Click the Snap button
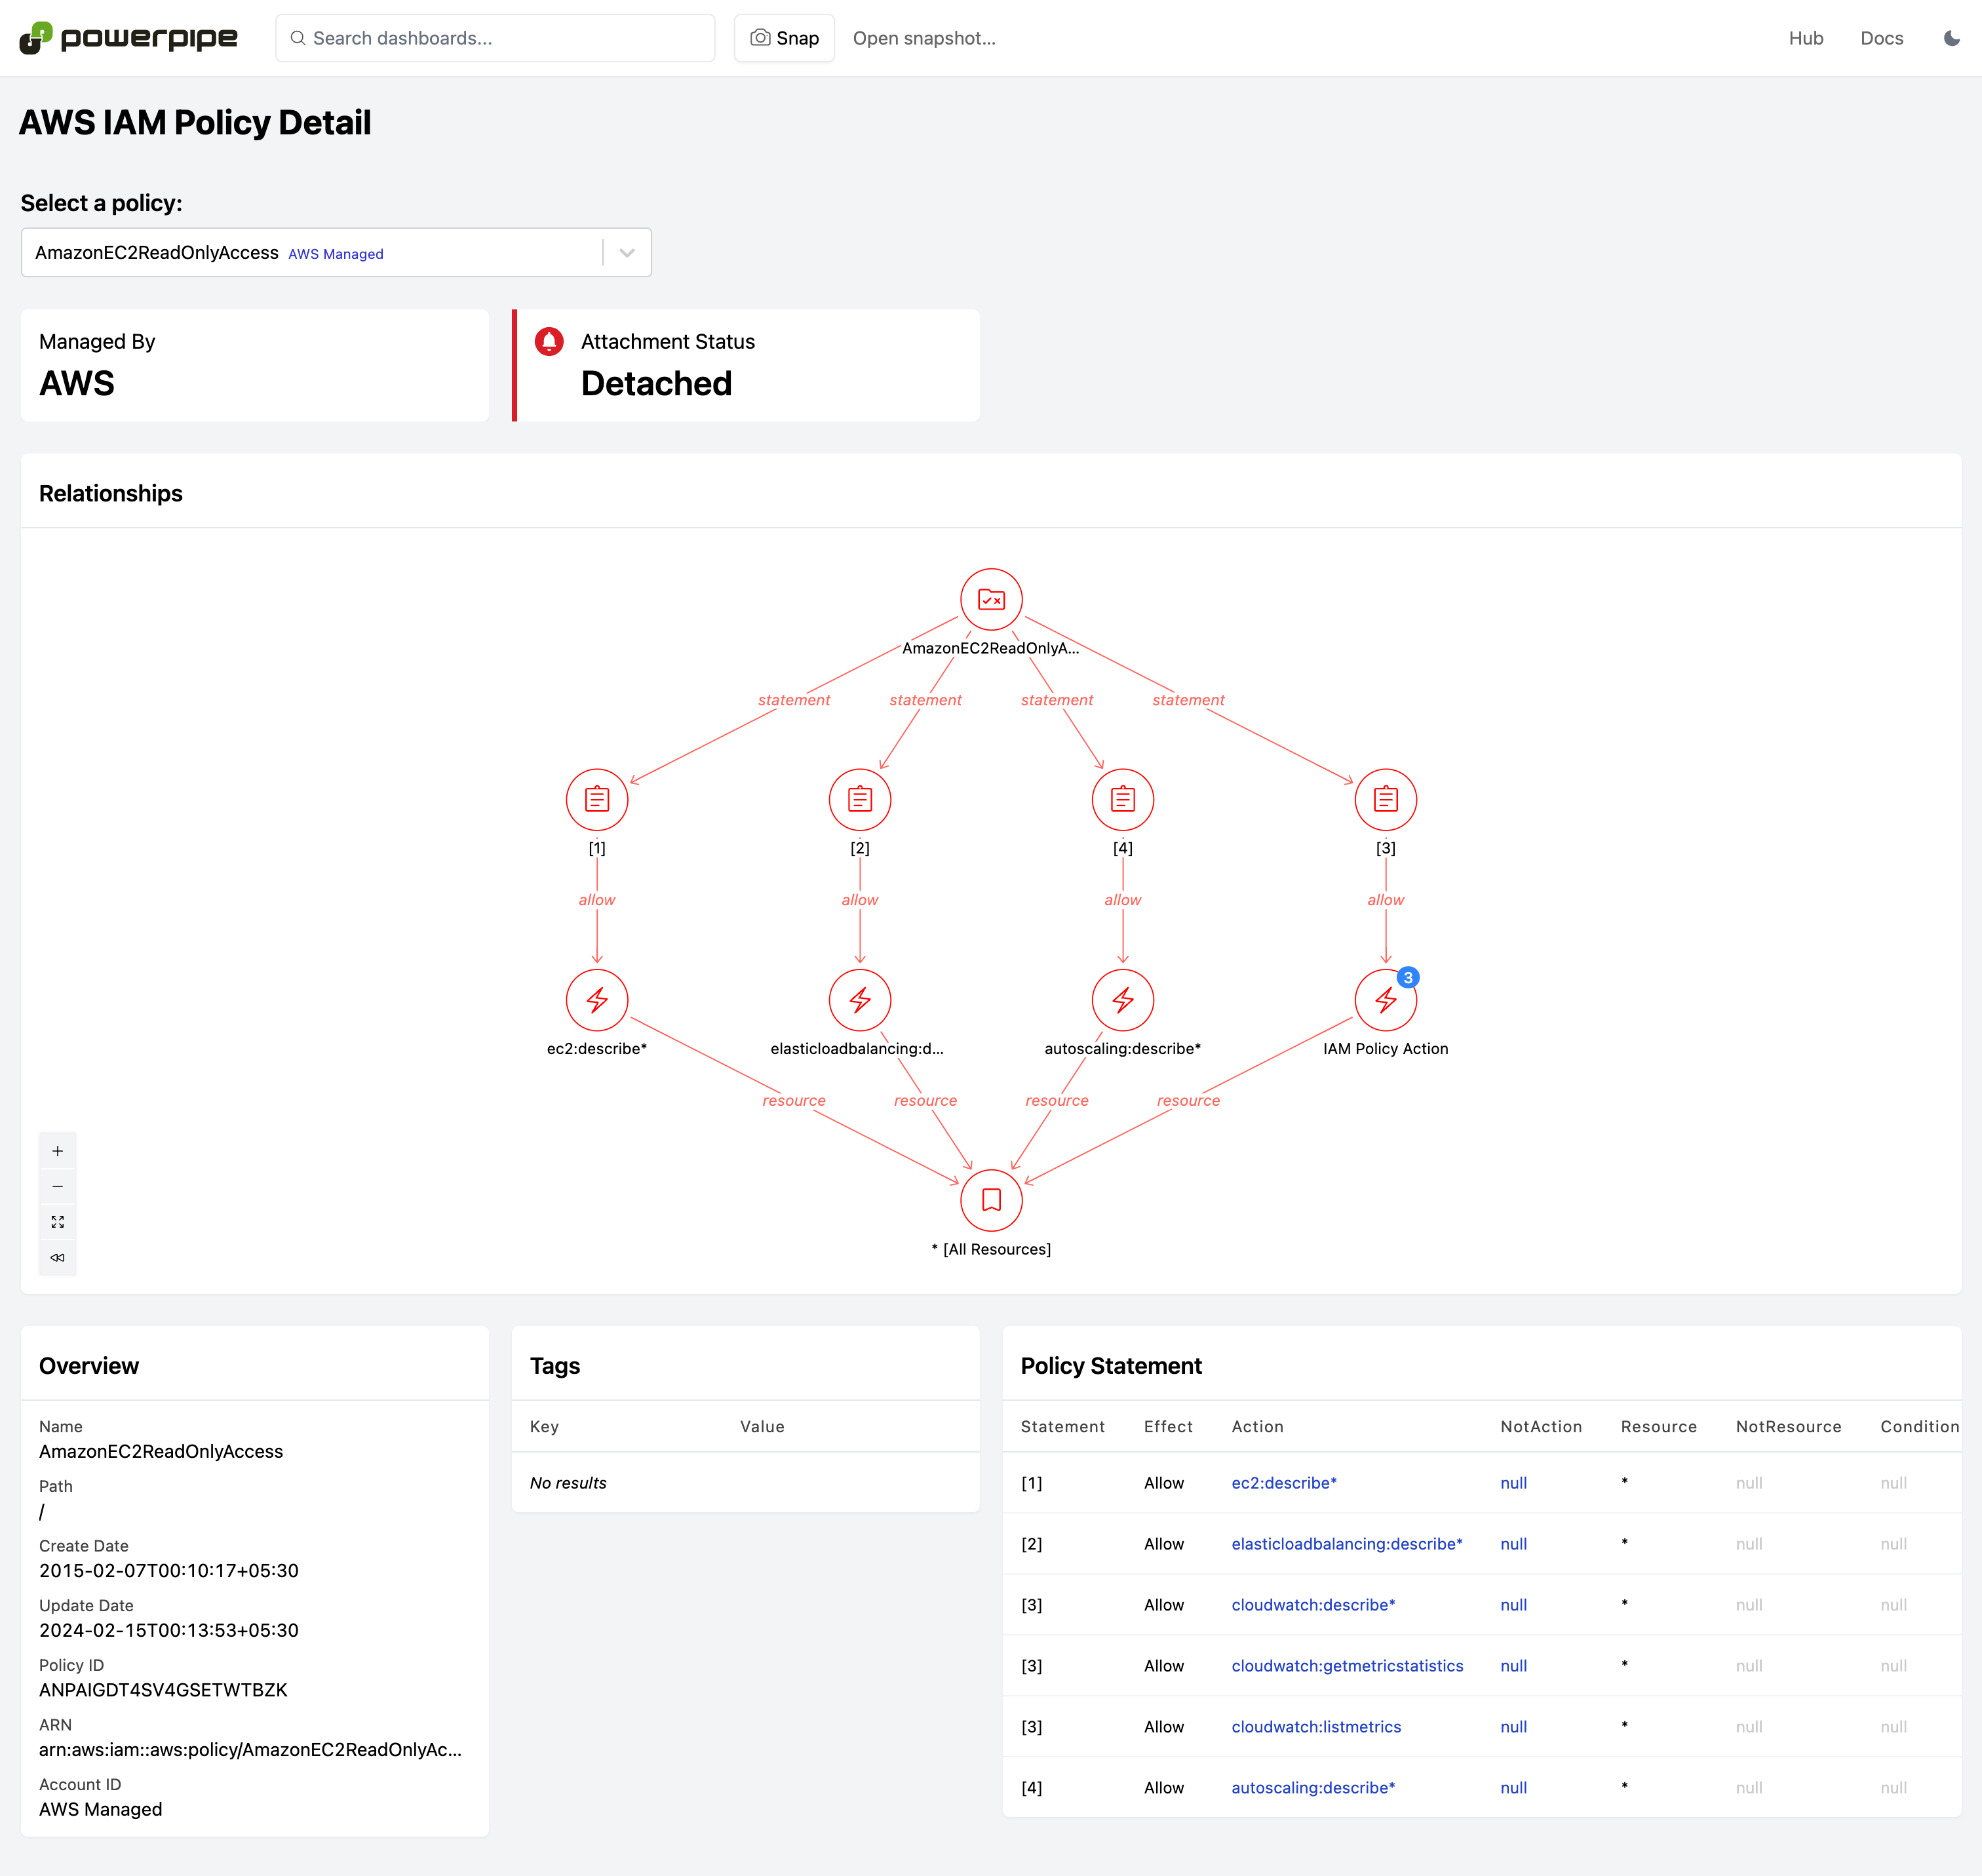Viewport: 1982px width, 1876px height. [784, 38]
